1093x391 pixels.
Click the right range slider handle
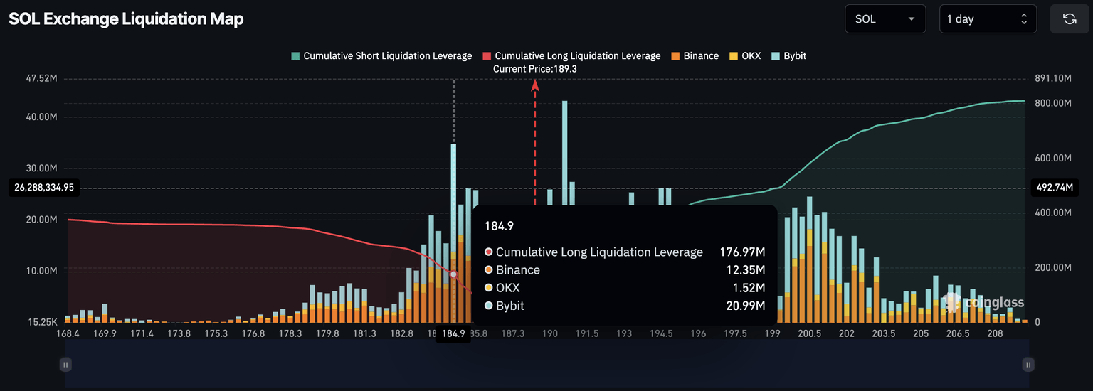(1028, 365)
